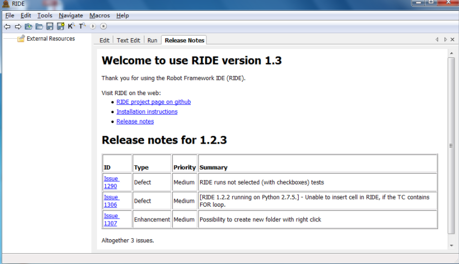This screenshot has width=459, height=264.
Task: Click the Medium cell in Issue 1307 row
Action: coord(185,220)
